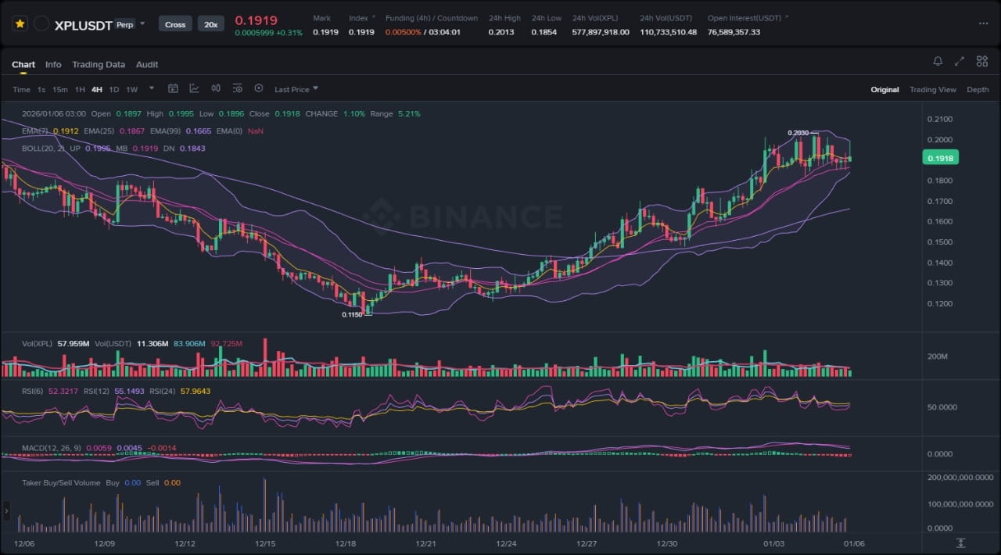Expand the more timeframes dropdown arrow

pyautogui.click(x=152, y=88)
